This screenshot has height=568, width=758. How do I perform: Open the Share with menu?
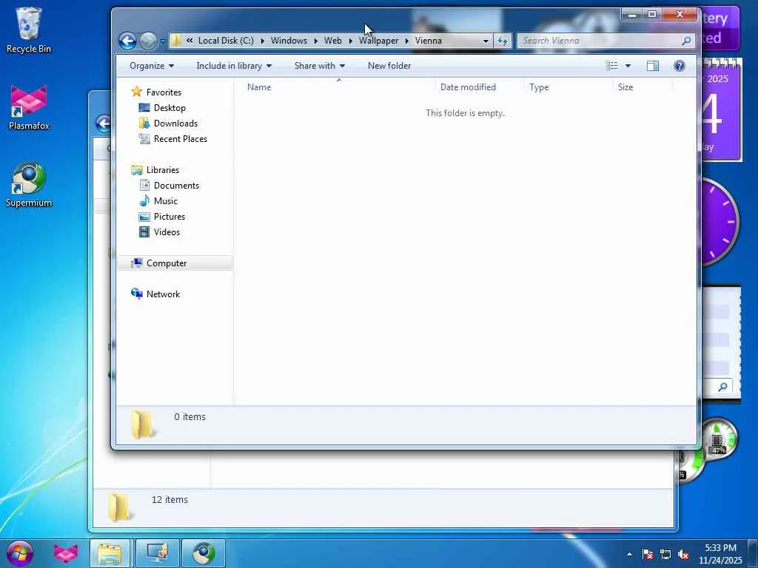click(320, 66)
